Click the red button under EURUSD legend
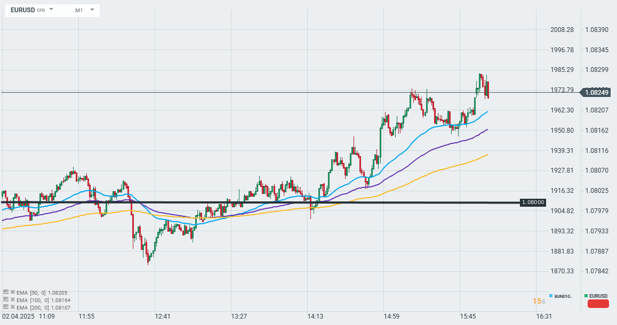The height and width of the screenshot is (325, 617). [x=598, y=304]
